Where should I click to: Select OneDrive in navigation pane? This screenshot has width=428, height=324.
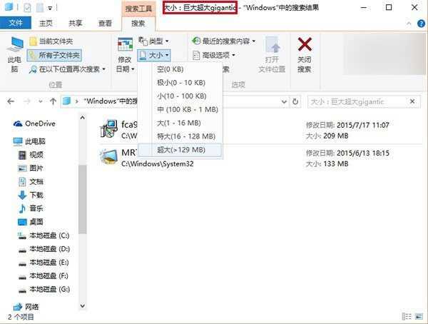34,123
